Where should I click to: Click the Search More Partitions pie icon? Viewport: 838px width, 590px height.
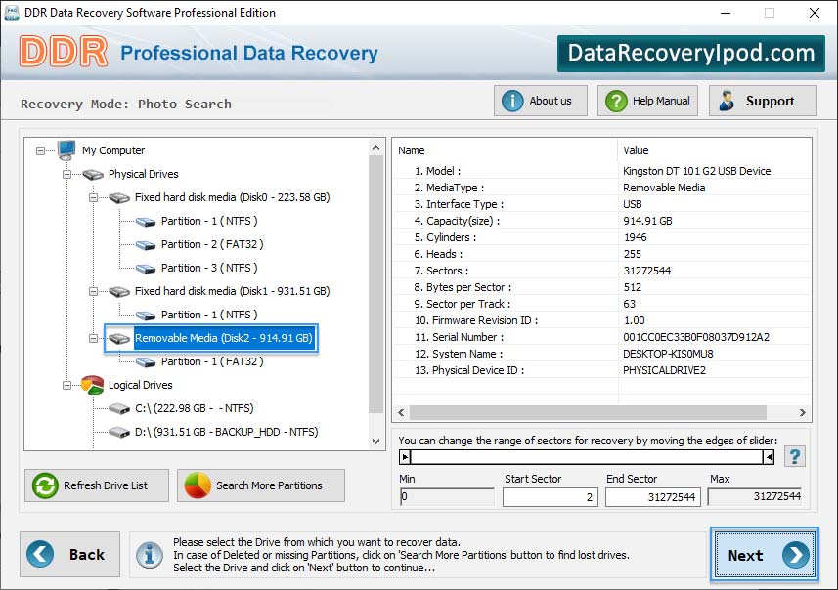(198, 485)
